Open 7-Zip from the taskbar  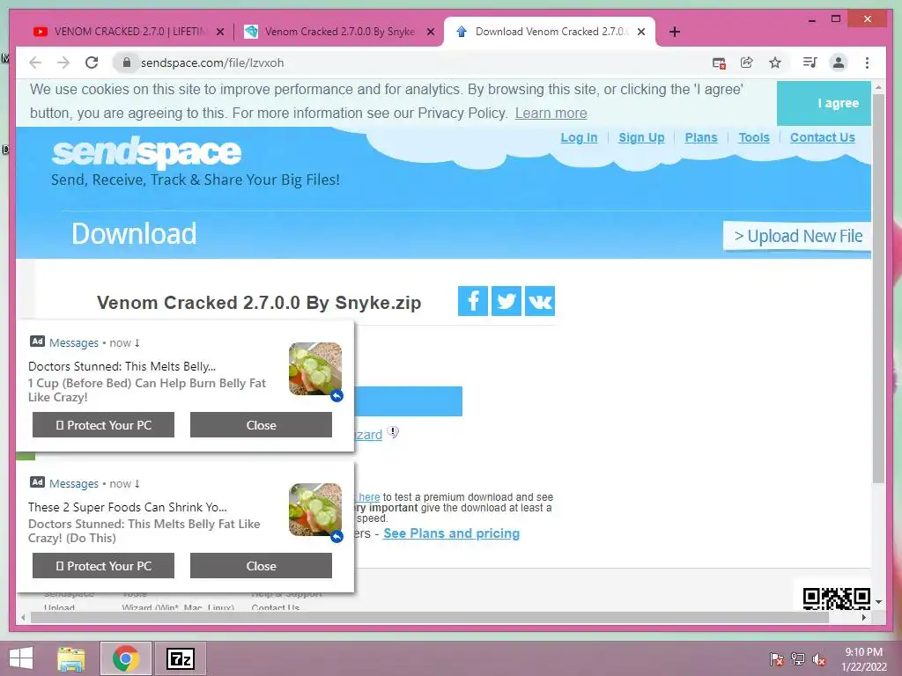(x=180, y=658)
